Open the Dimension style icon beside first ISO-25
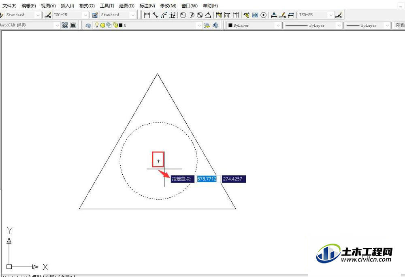This screenshot has height=277, width=405. 48,15
